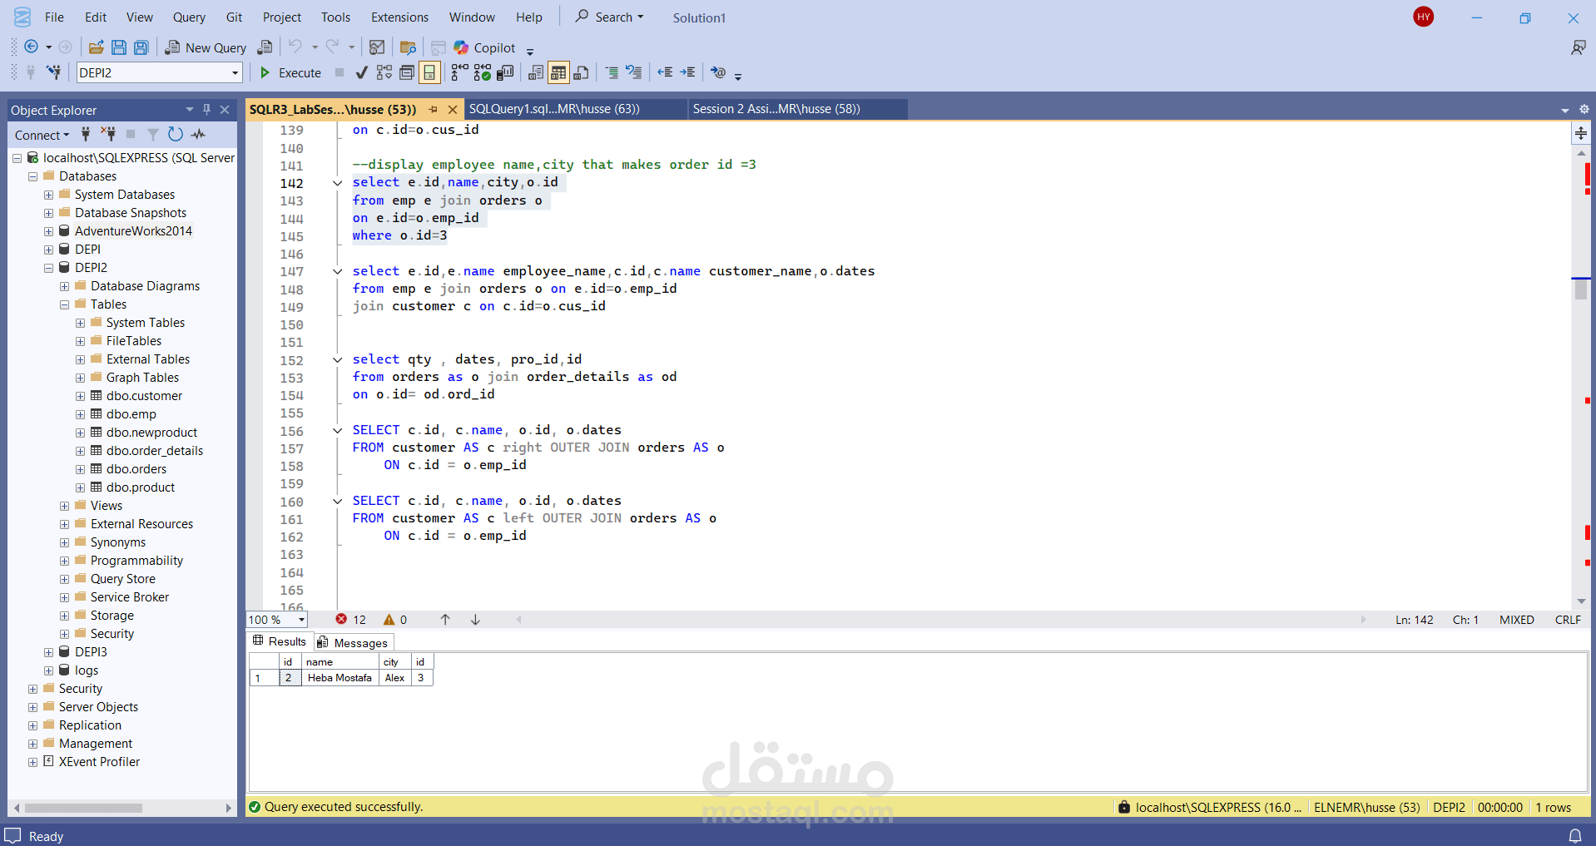1596x846 pixels.
Task: Toggle Auto Hide pin on Object Explorer
Action: tap(207, 109)
